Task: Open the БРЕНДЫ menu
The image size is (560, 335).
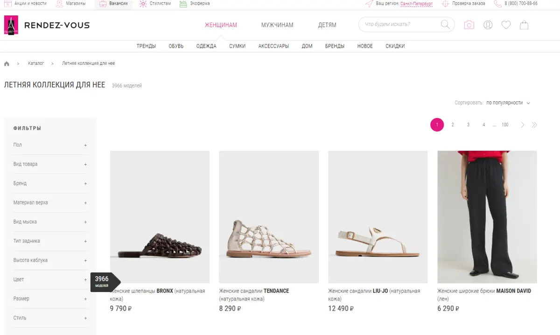Action: [x=335, y=46]
